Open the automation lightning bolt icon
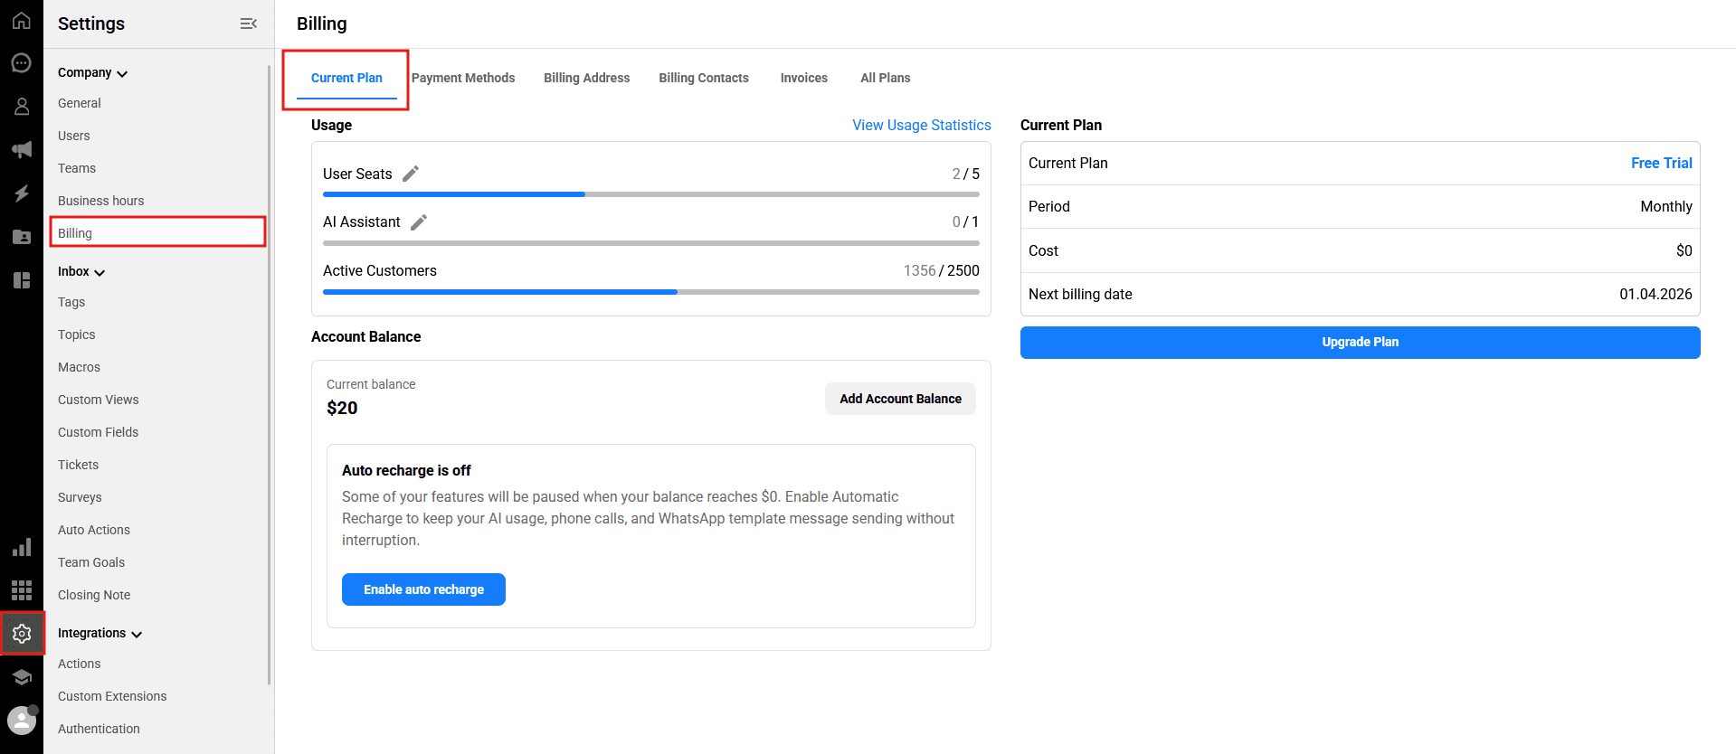The image size is (1736, 754). pos(22,193)
